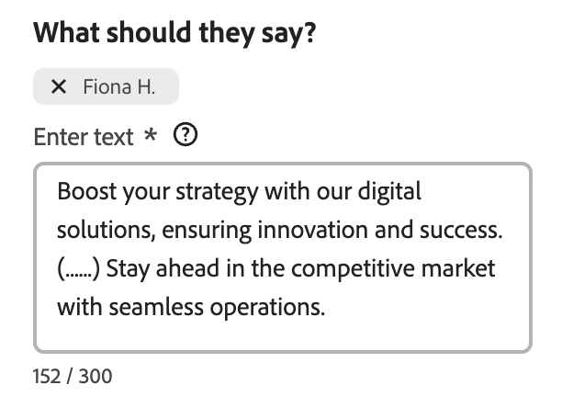Open the Enter text help tooltip icon

(186, 136)
